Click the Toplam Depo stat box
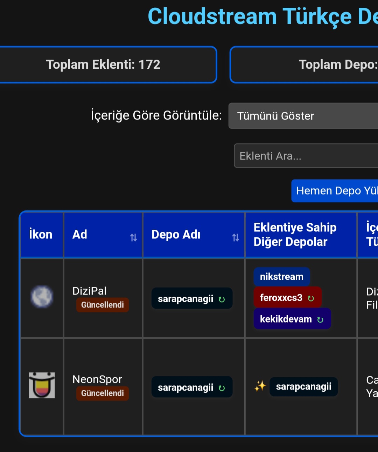Image resolution: width=378 pixels, height=452 pixels. tap(304, 65)
